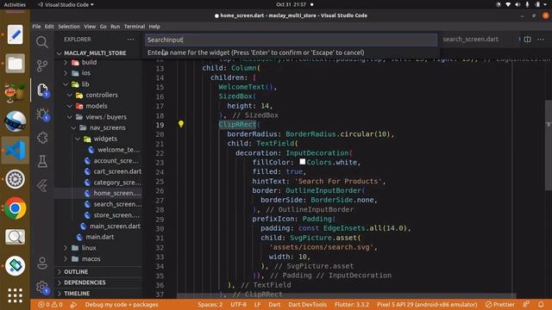The height and width of the screenshot is (310, 552).
Task: Open the text editor dock icon
Action: [15, 34]
